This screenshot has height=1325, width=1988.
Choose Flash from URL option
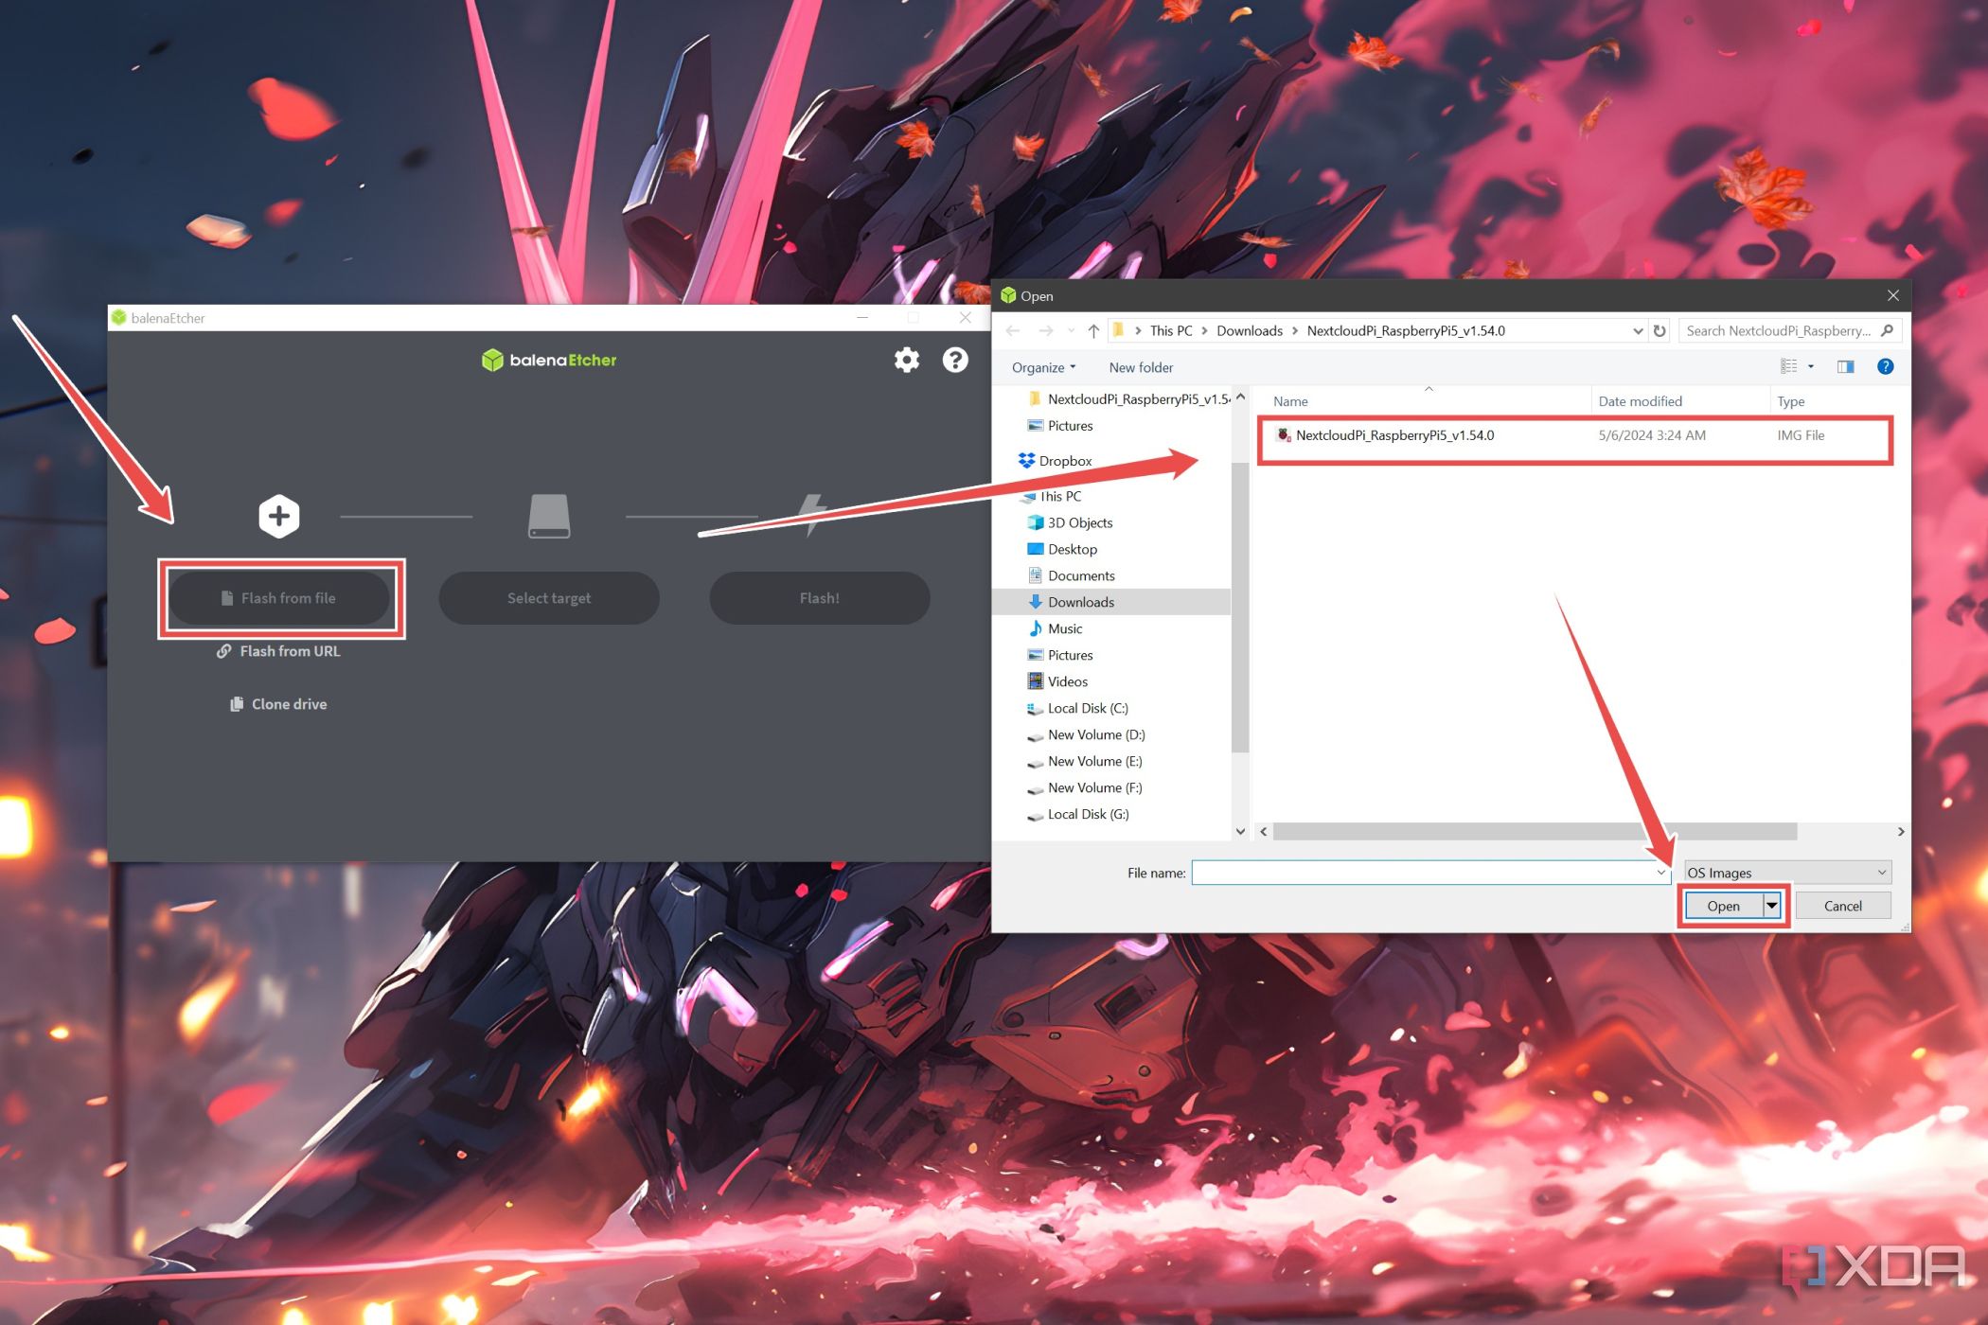coord(279,651)
